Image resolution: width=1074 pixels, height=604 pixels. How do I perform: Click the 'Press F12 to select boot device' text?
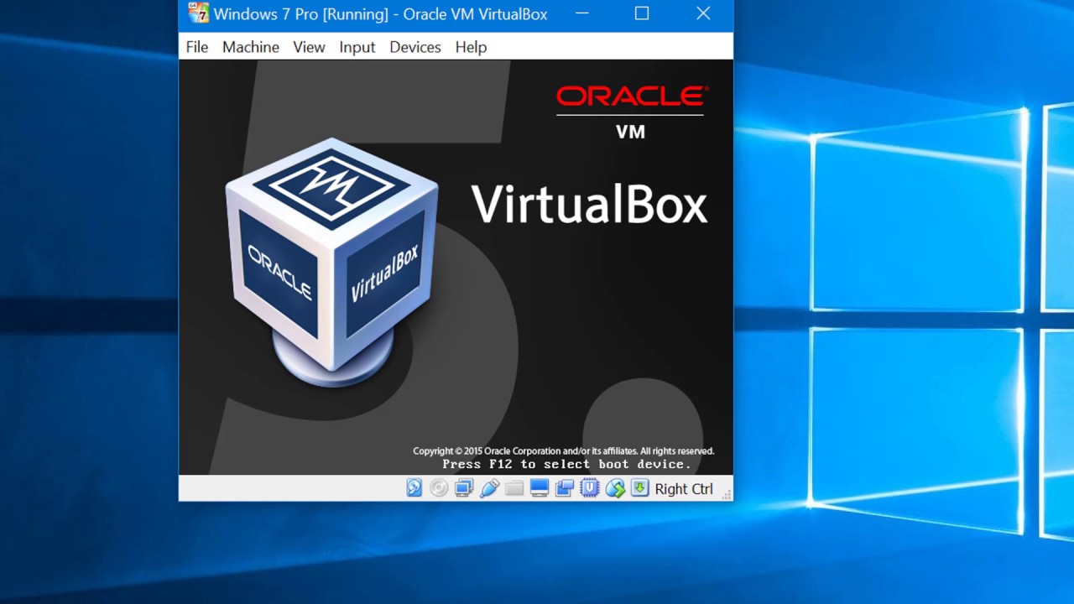(567, 464)
